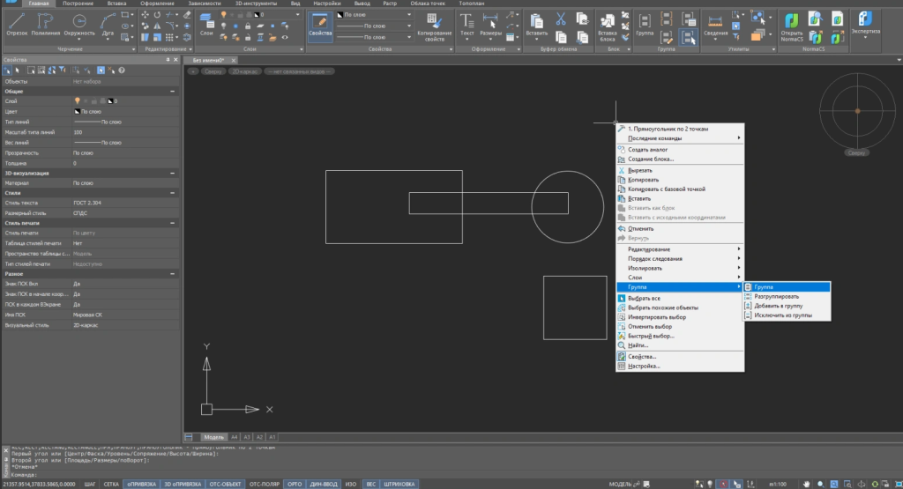Toggle ОТС-ПОЛЯР polar tracking
This screenshot has height=489, width=903.
click(265, 484)
